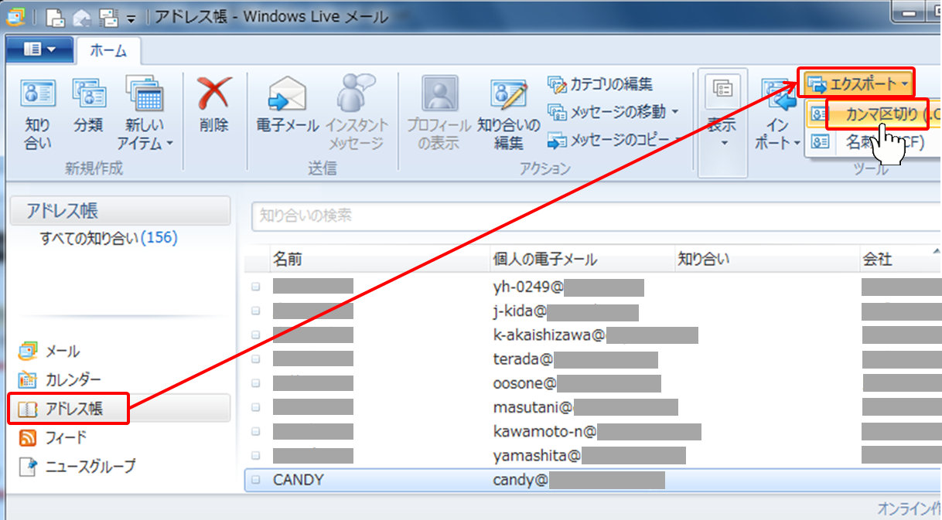Click the 知り合いの編集 edit contact icon
Screen dimensions: 942x520
point(508,96)
